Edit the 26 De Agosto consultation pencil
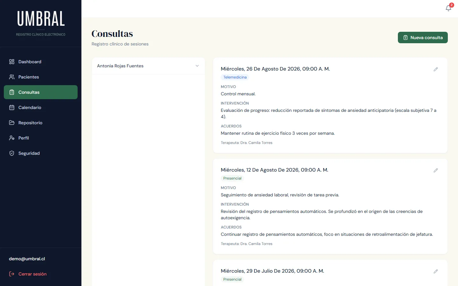This screenshot has width=458, height=286. pyautogui.click(x=436, y=69)
